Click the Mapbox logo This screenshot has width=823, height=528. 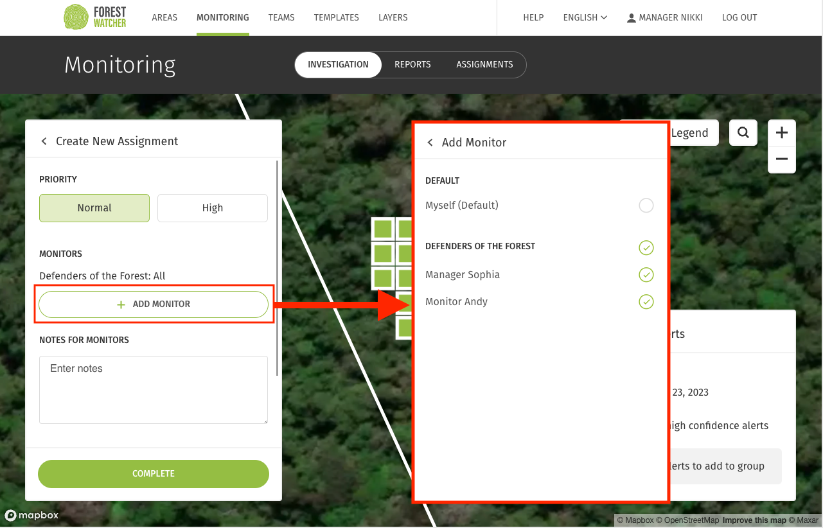tap(31, 515)
